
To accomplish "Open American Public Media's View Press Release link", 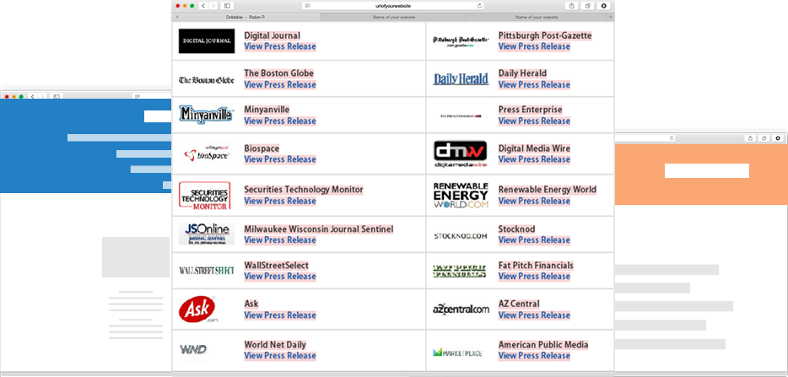I will pos(534,356).
